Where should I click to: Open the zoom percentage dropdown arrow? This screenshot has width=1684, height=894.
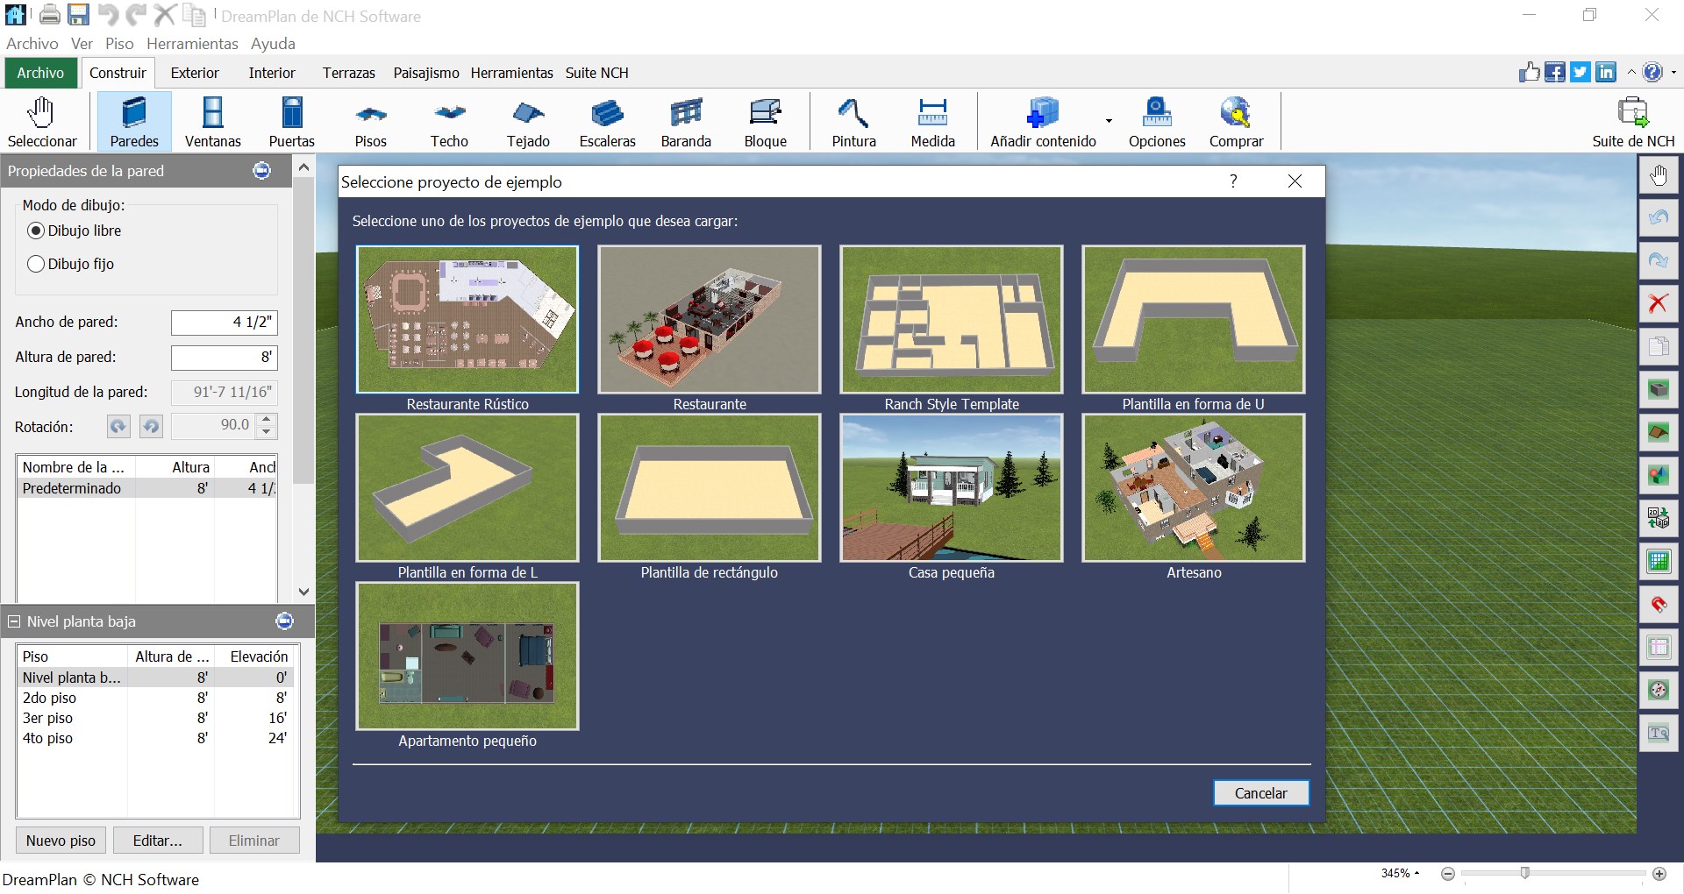coord(1417,873)
